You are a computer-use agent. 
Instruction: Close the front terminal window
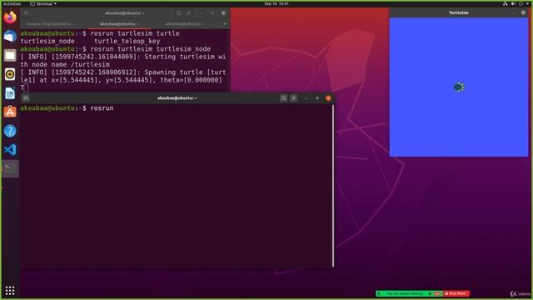[x=328, y=98]
